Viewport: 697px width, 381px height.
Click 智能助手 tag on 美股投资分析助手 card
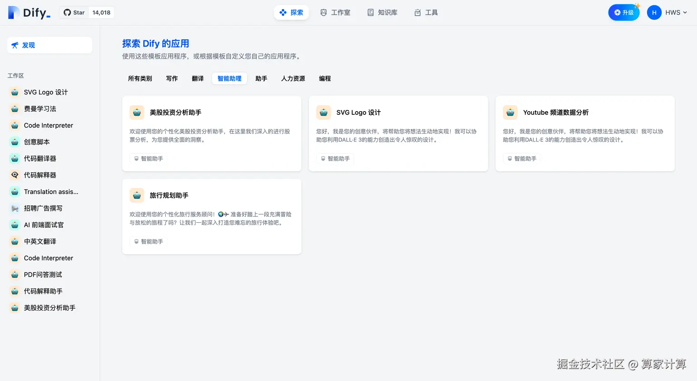tap(148, 159)
